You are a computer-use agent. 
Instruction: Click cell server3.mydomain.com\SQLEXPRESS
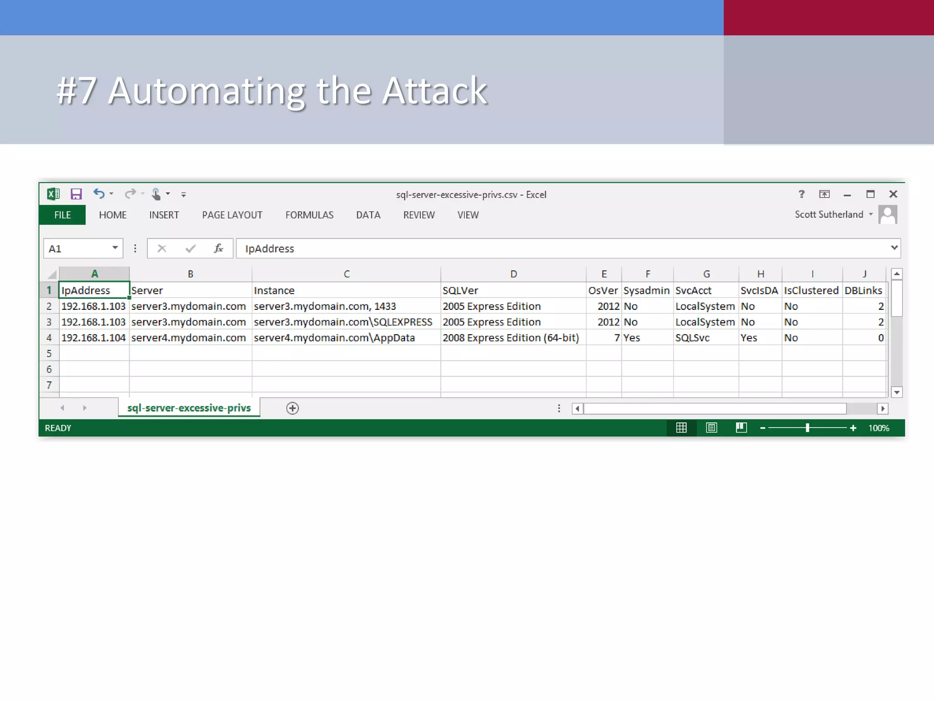pyautogui.click(x=346, y=322)
